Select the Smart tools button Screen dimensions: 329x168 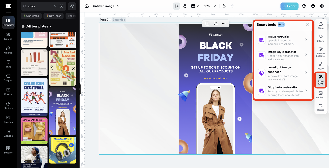click(x=321, y=80)
